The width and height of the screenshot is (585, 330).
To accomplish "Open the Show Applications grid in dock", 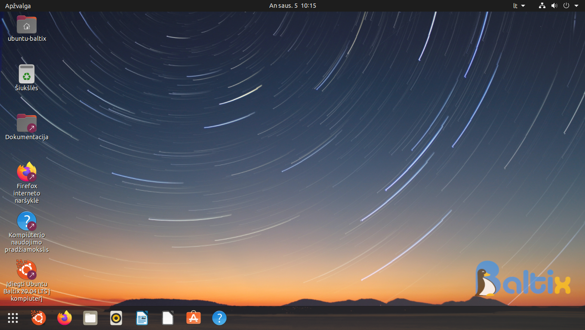I will [13, 318].
